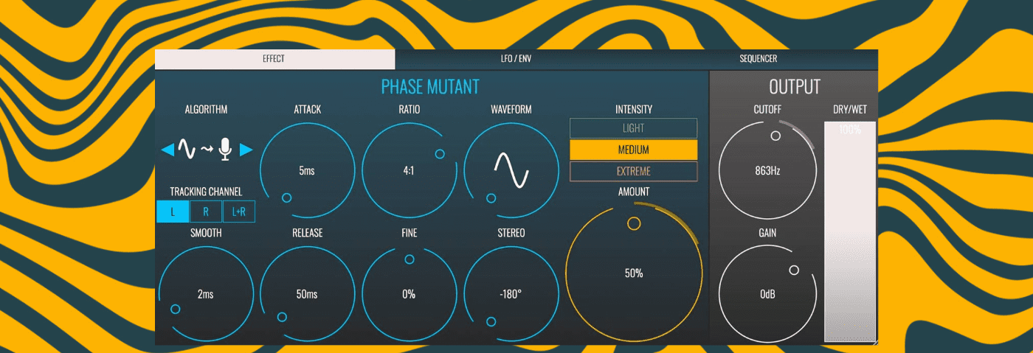This screenshot has width=1033, height=353.
Task: Choose Medium intensity
Action: [633, 150]
